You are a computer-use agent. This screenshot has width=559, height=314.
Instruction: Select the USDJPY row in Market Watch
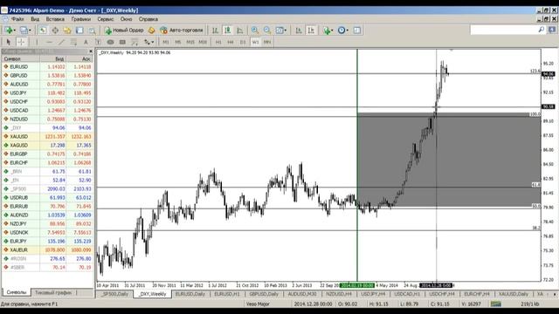point(47,93)
